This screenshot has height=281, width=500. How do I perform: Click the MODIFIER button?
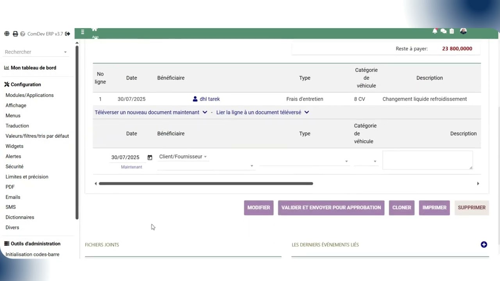[259, 208]
